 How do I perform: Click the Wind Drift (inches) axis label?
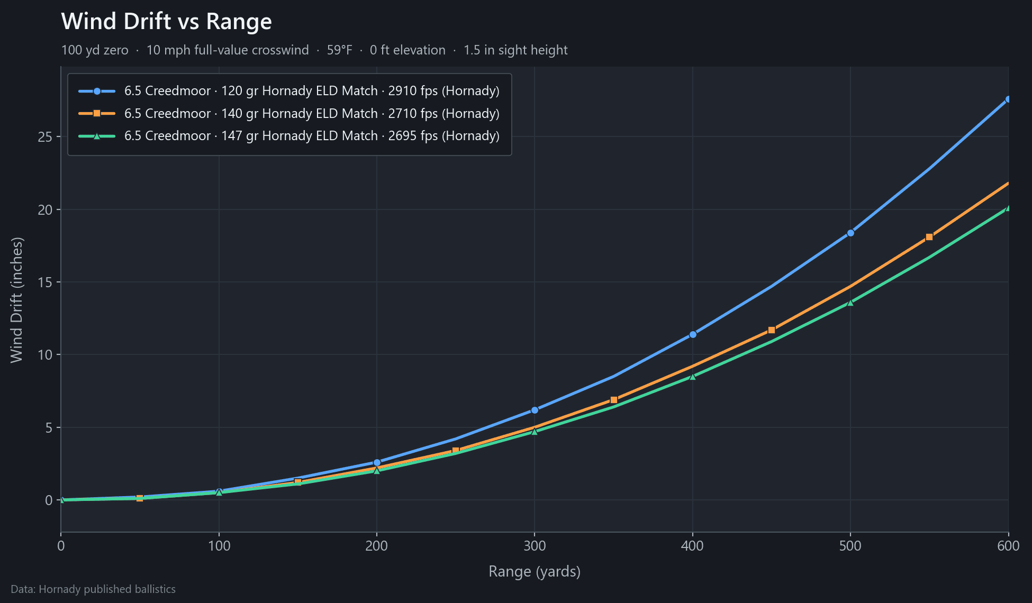17,299
